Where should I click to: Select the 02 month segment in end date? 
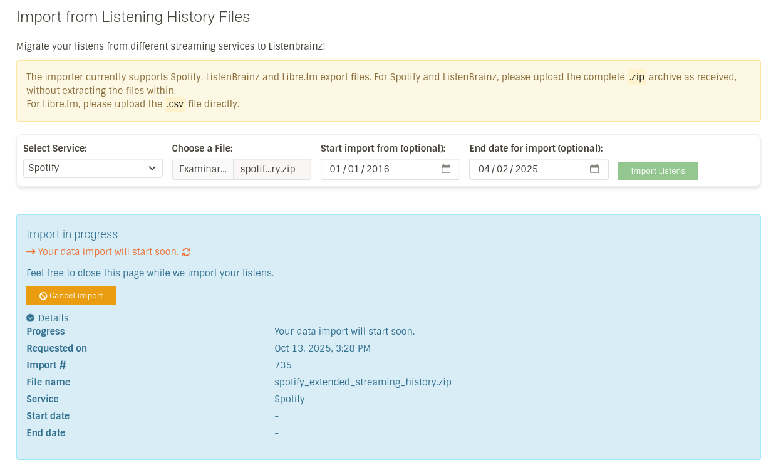pos(503,169)
